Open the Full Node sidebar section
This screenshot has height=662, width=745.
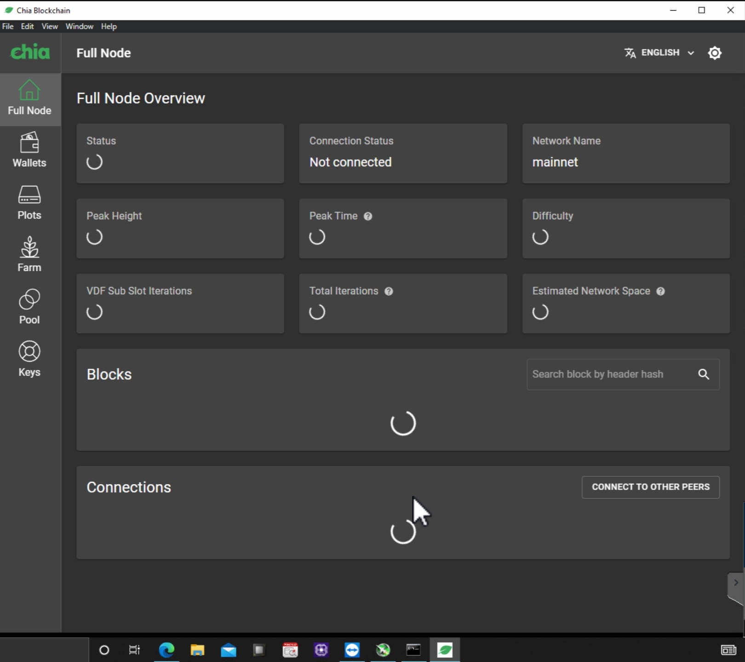coord(30,99)
